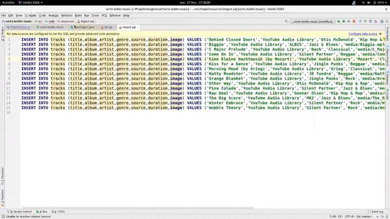Toggle the Run tool window button
This screenshot has height=219, width=390.
[42, 212]
